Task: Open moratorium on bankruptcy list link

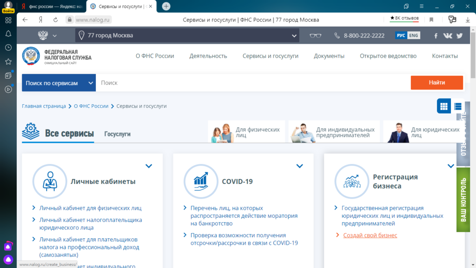Action: click(x=244, y=216)
